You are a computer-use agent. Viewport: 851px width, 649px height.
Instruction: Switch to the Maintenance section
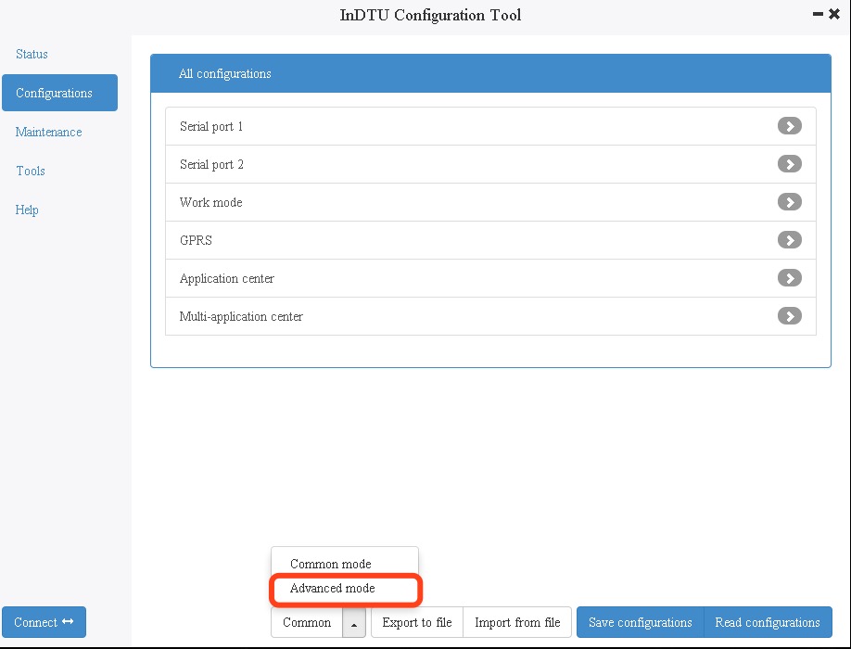[49, 132]
